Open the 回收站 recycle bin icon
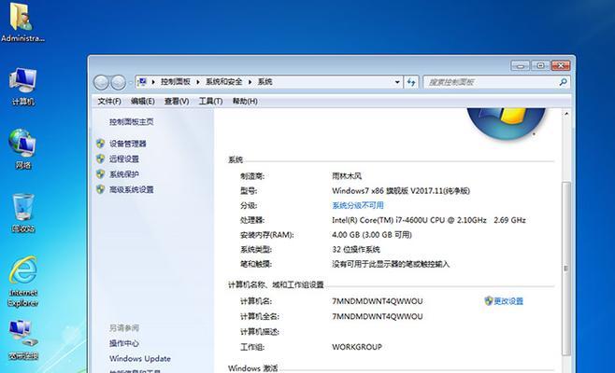 [23, 213]
